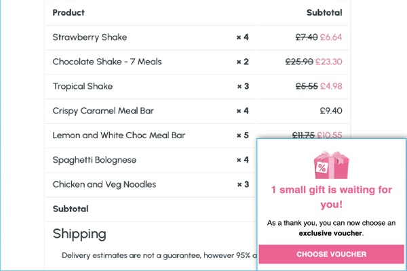Click Crispy Caramel Meal Bar product
This screenshot has width=407, height=271.
(103, 110)
